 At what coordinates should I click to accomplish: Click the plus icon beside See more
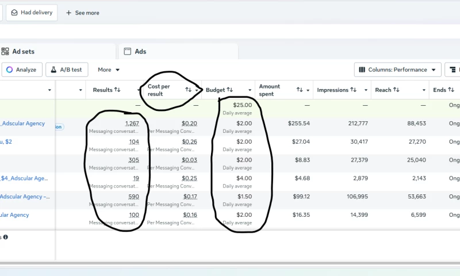(x=68, y=13)
